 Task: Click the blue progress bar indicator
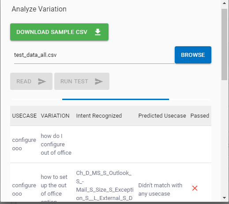click(116, 100)
